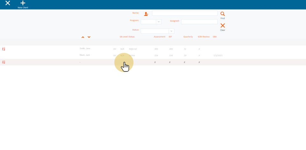This screenshot has height=150, width=306.
Task: Click the Clear X icon
Action: point(222,26)
